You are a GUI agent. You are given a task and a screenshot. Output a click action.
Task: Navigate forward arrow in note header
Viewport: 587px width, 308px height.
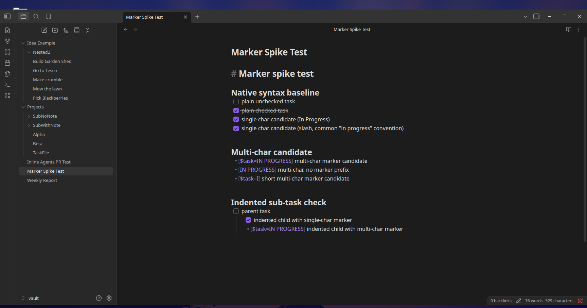point(135,30)
